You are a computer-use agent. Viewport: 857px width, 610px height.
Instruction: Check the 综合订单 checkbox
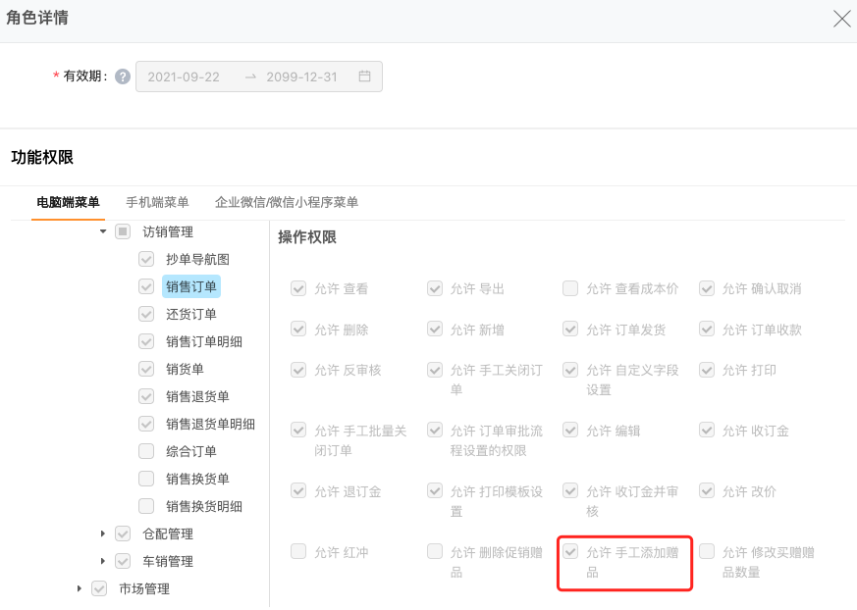pyautogui.click(x=146, y=451)
